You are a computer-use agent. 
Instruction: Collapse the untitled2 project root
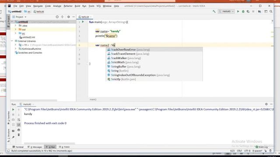point(12,22)
